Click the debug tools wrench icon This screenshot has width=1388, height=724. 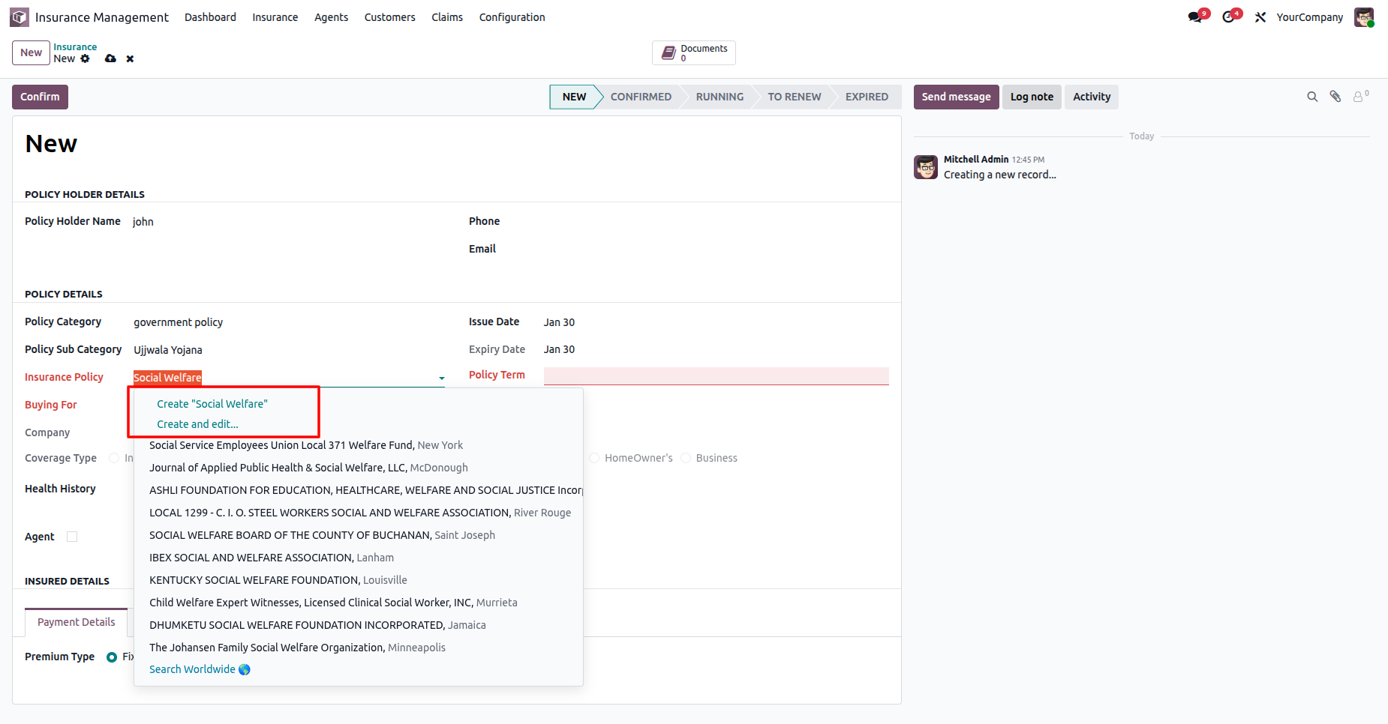click(x=1260, y=17)
